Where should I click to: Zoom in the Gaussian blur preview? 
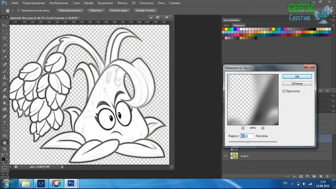click(x=262, y=128)
